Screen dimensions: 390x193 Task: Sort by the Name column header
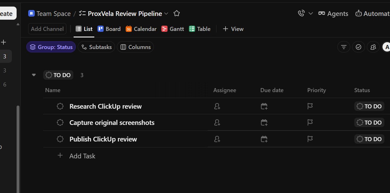(x=53, y=90)
